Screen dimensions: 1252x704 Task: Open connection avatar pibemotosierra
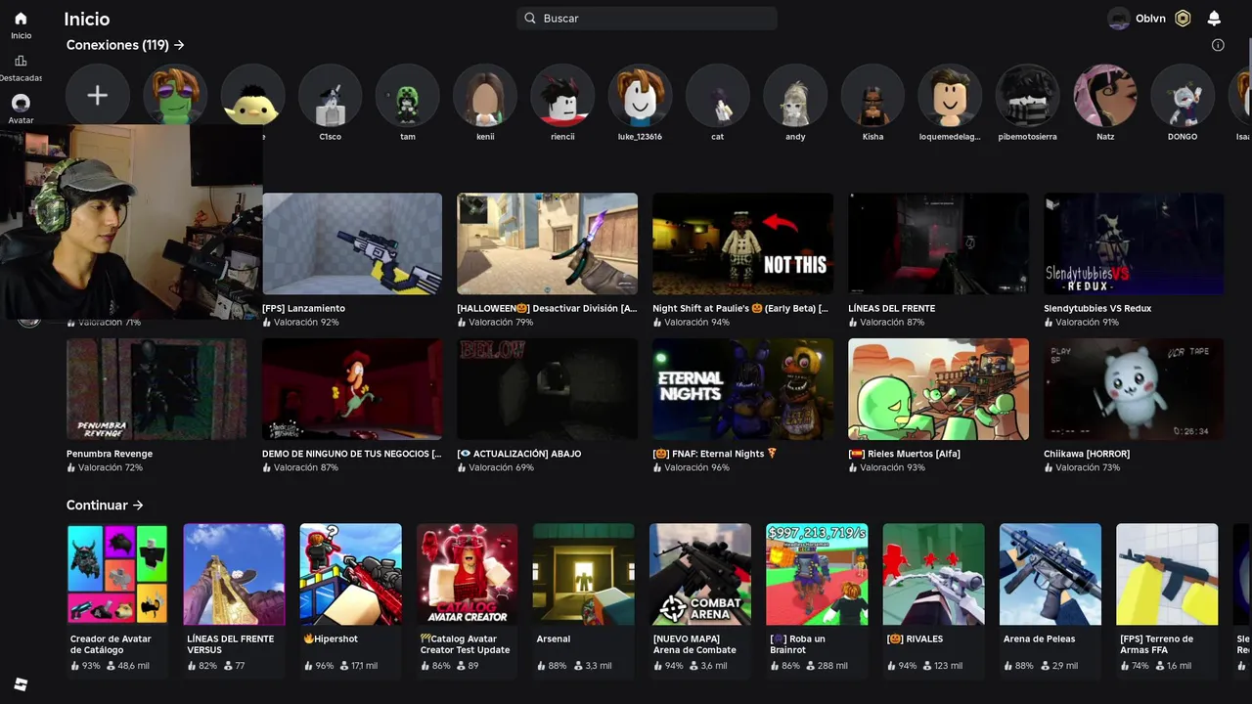tap(1027, 95)
